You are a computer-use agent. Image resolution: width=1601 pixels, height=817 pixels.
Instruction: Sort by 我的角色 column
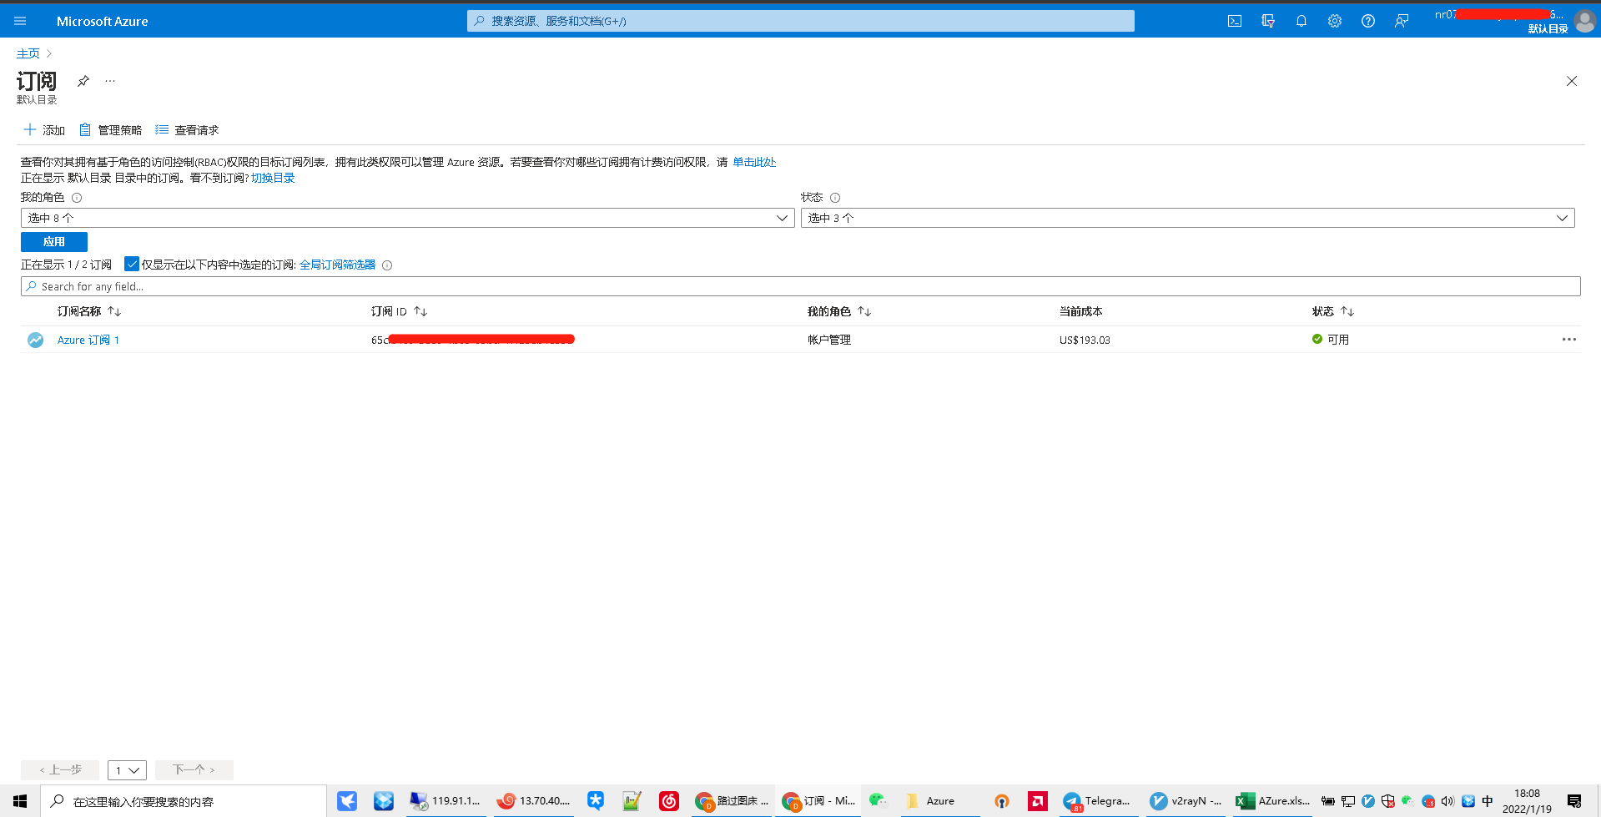[839, 311]
